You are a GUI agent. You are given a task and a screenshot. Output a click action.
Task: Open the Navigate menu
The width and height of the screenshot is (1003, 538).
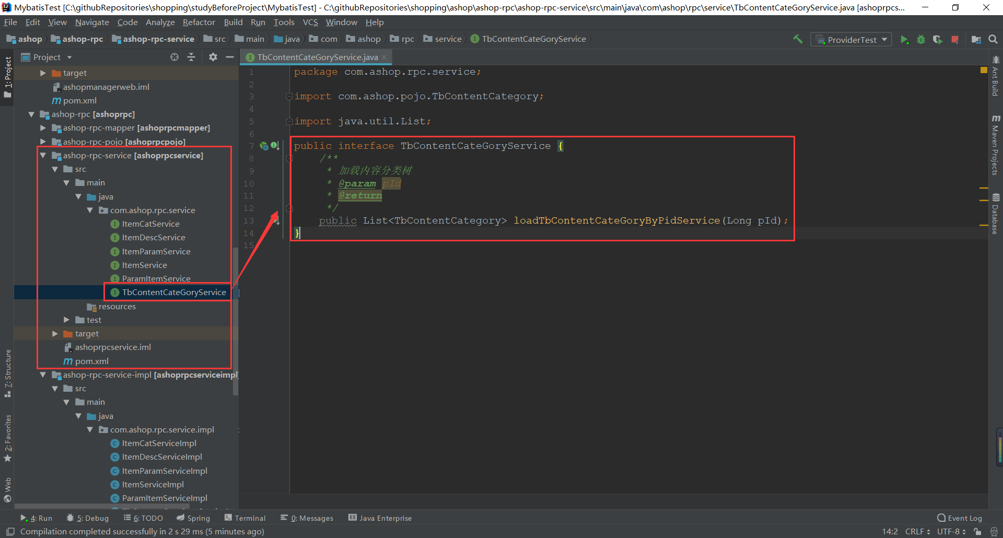92,22
